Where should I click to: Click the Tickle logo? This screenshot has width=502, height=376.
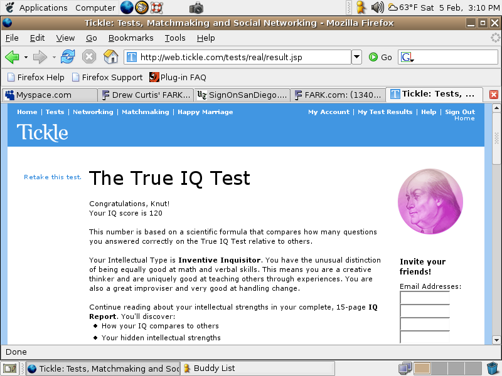42,132
